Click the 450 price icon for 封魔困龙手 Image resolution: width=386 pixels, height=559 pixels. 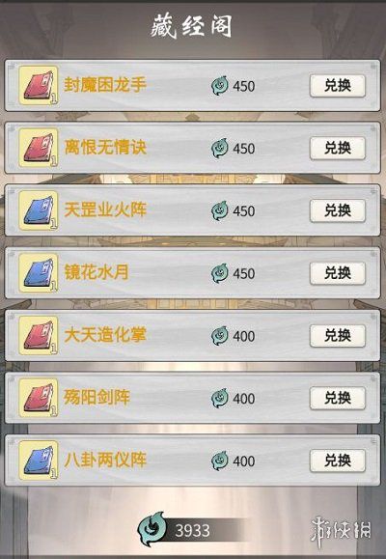[220, 86]
